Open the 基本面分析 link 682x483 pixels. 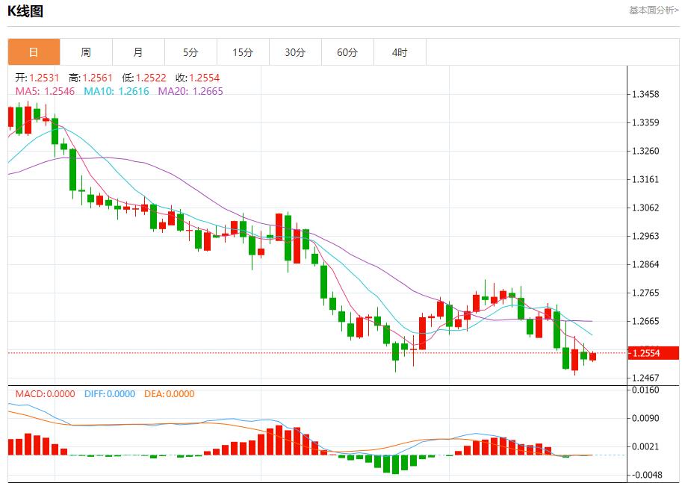654,10
